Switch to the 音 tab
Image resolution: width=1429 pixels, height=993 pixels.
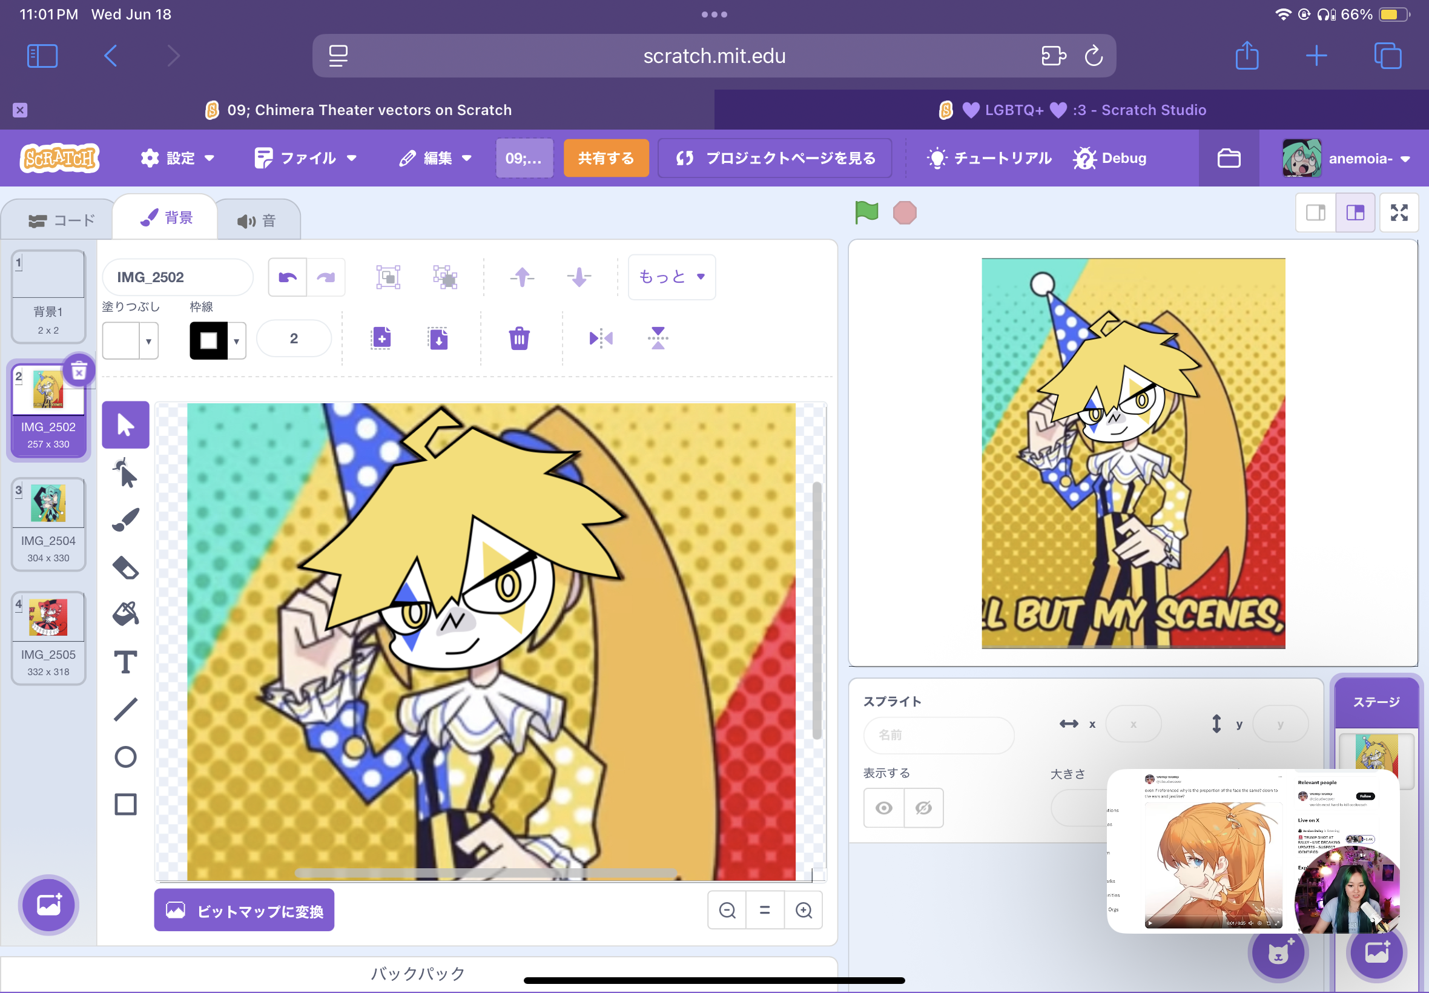[x=257, y=220]
